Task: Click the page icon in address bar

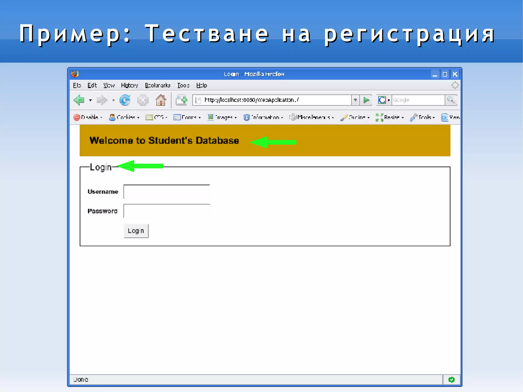Action: tap(198, 100)
